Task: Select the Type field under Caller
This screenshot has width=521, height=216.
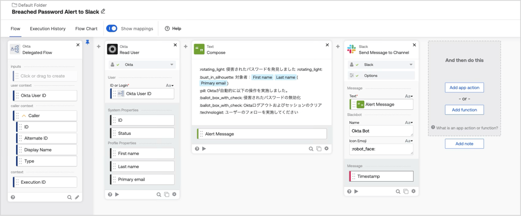Action: click(46, 161)
